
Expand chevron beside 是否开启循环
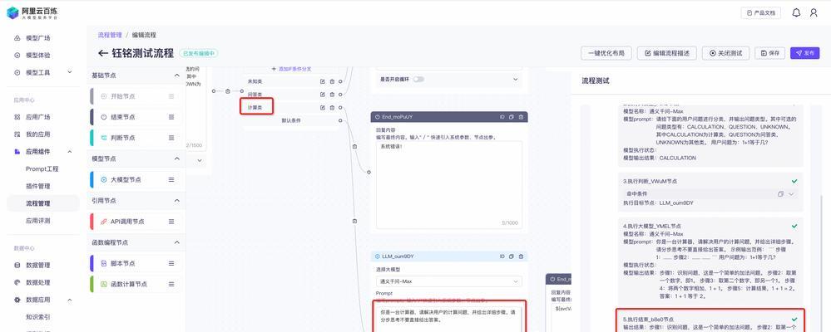point(515,80)
